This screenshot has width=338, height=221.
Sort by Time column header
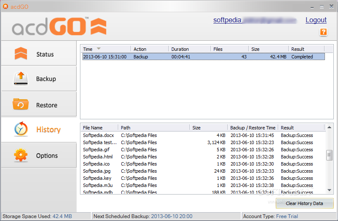tap(106, 49)
